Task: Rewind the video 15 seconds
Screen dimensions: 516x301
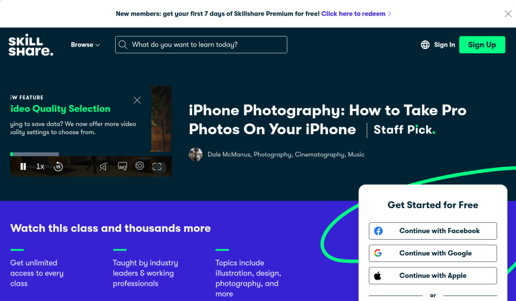Action: pyautogui.click(x=58, y=167)
